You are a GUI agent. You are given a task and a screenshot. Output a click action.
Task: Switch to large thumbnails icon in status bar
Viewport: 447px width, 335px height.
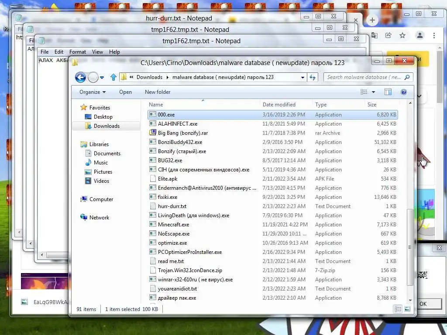[407, 309]
